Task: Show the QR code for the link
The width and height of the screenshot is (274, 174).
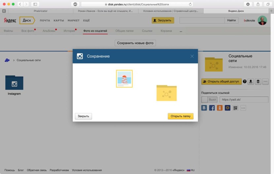Action: pyautogui.click(x=235, y=108)
